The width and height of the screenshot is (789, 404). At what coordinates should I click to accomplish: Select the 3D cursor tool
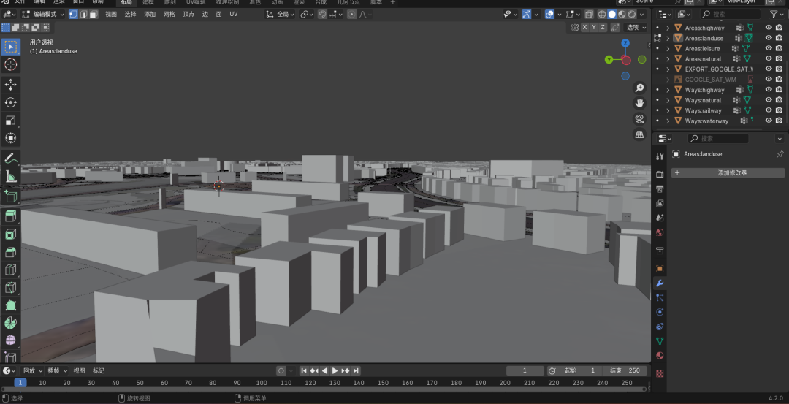[10, 64]
